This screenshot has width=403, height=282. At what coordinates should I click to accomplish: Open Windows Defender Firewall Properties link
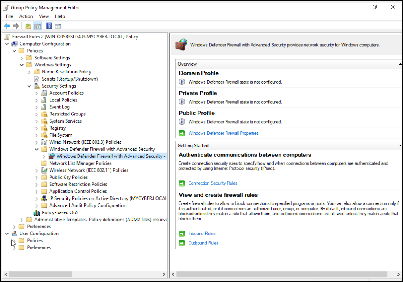(x=224, y=133)
